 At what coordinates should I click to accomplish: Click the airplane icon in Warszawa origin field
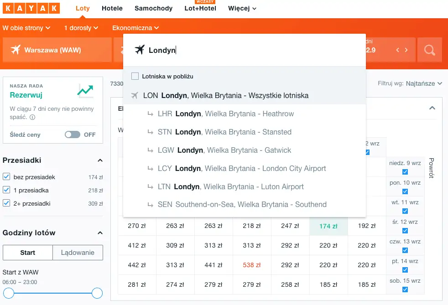(16, 50)
